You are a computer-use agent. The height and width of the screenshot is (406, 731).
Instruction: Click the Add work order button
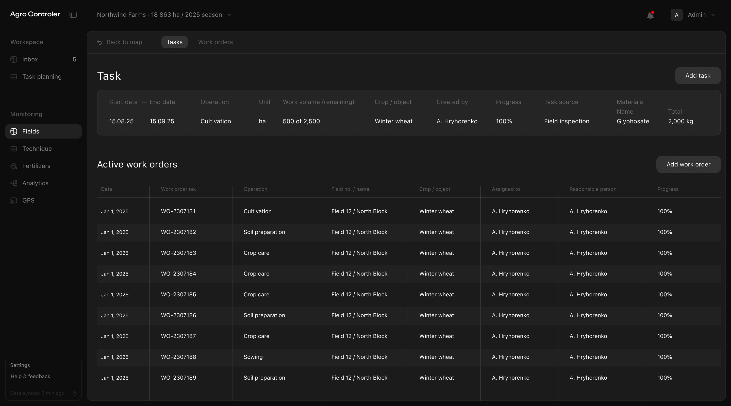[688, 164]
